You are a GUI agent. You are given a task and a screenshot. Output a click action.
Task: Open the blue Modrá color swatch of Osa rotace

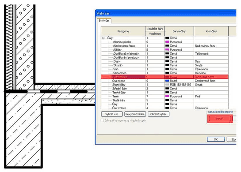point(167,81)
